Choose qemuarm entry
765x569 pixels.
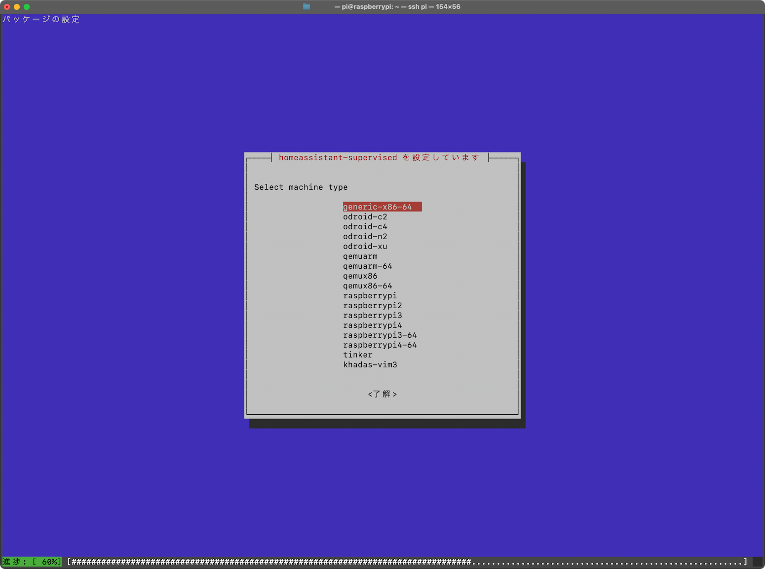pyautogui.click(x=360, y=256)
